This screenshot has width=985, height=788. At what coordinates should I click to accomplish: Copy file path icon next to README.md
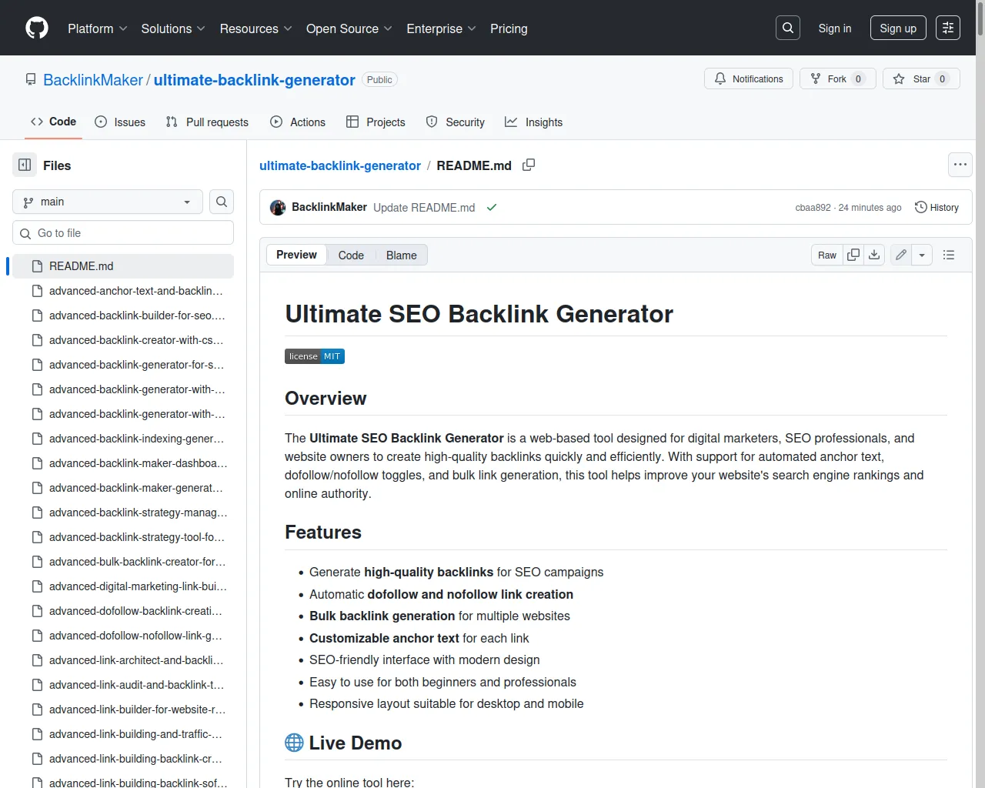click(x=529, y=165)
